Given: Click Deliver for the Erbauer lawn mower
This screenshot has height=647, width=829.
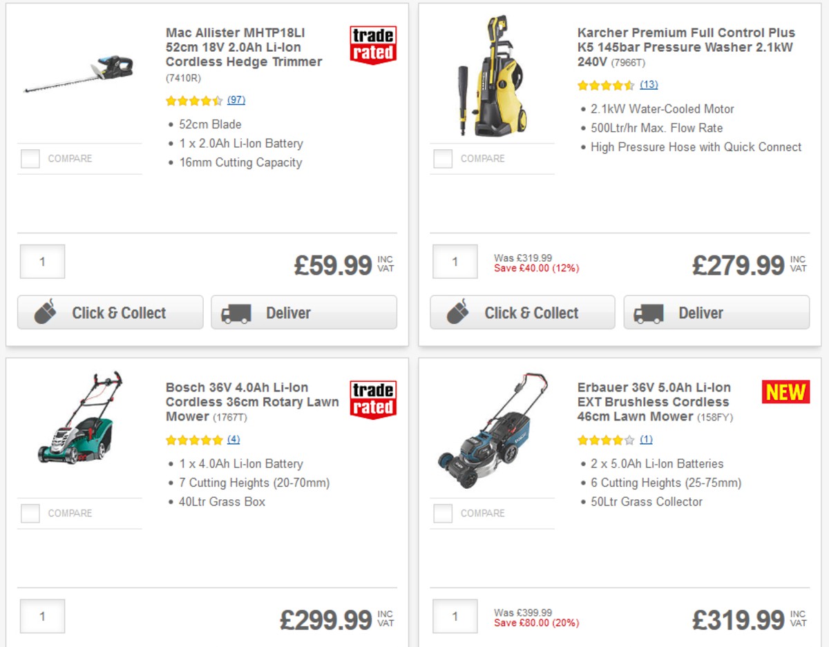Looking at the screenshot, I should coord(715,644).
